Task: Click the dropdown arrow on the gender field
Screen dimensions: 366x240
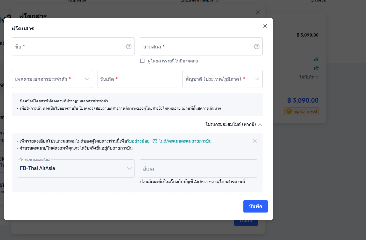Action: coord(87,79)
